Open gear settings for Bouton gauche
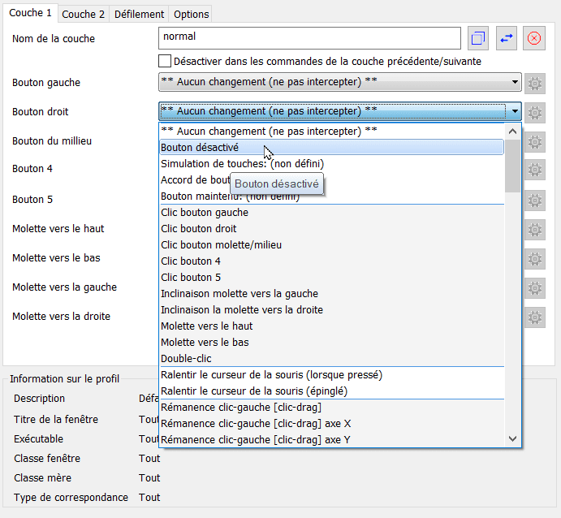Screen dimensions: 561x518 click(534, 83)
